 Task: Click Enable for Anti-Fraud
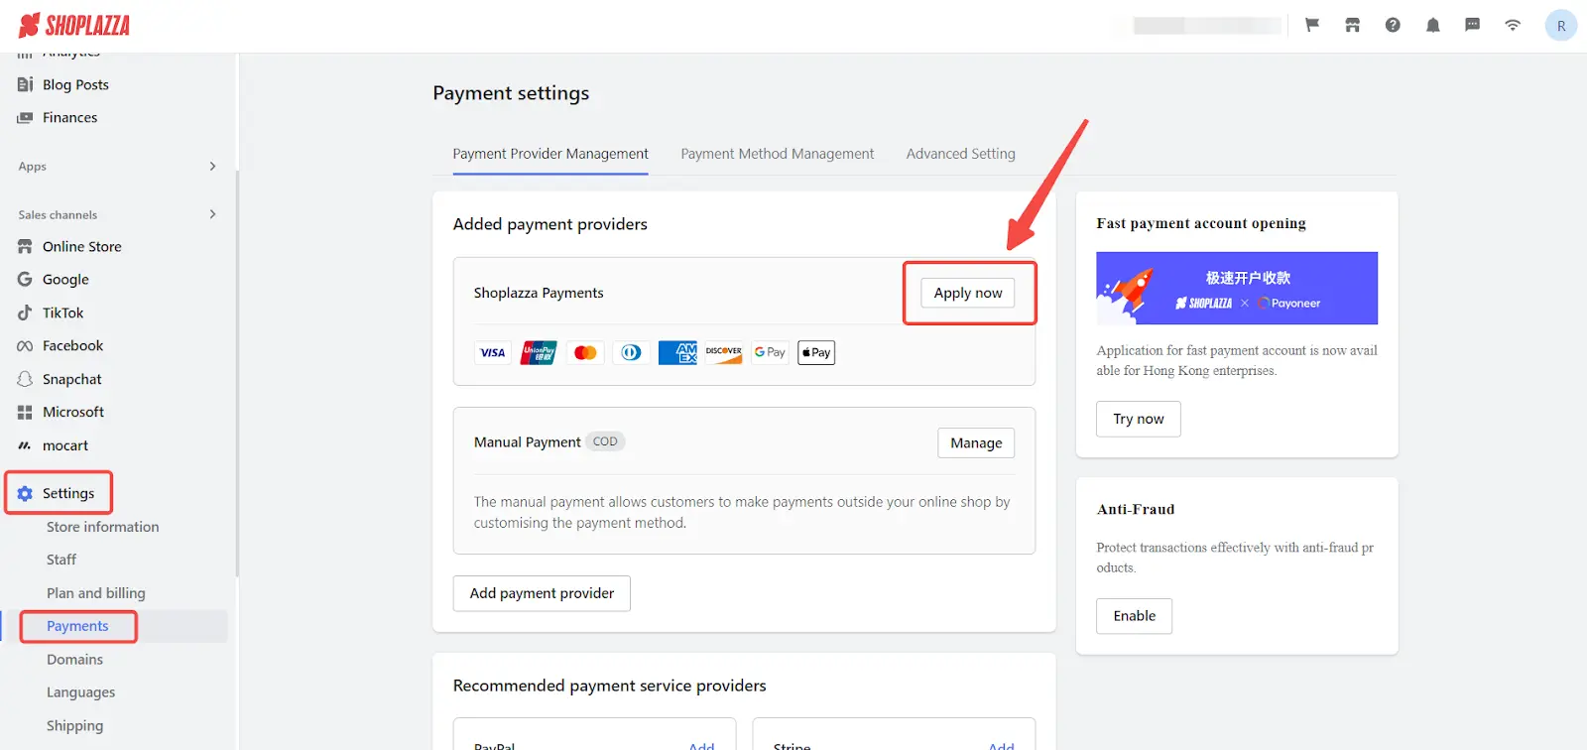click(x=1134, y=616)
